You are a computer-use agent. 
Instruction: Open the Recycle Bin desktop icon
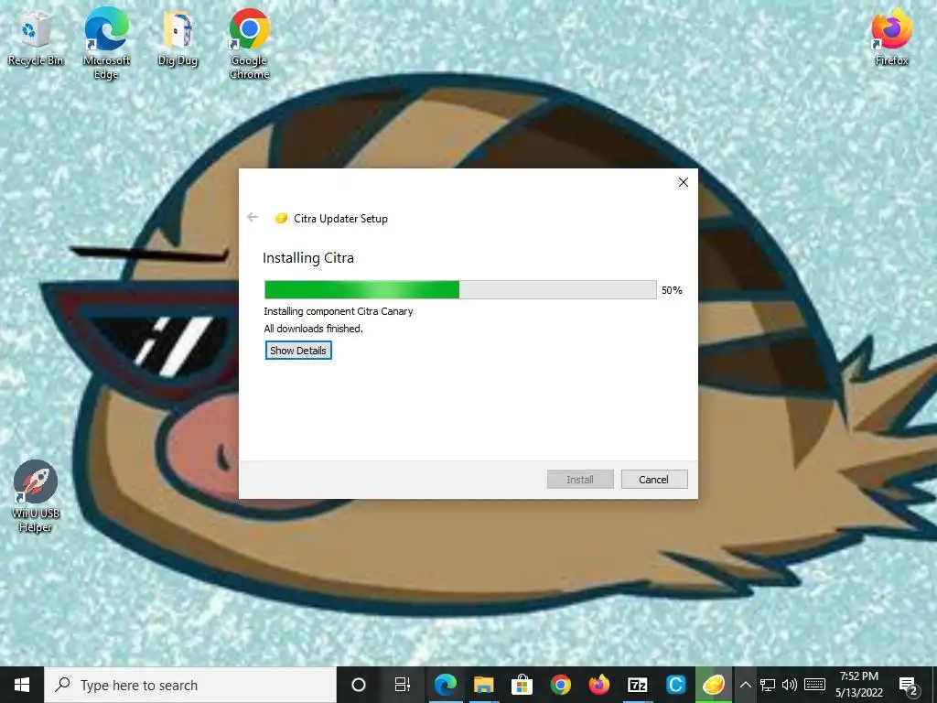[x=35, y=38]
